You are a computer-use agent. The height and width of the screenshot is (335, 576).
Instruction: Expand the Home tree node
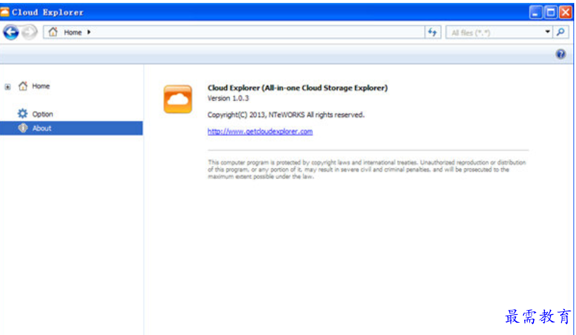[8, 87]
